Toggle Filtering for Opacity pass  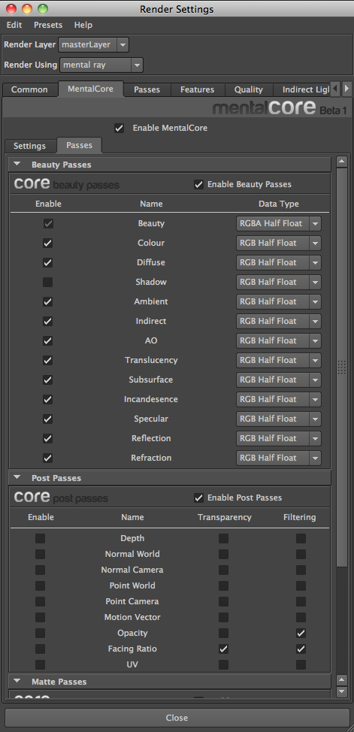pos(301,633)
